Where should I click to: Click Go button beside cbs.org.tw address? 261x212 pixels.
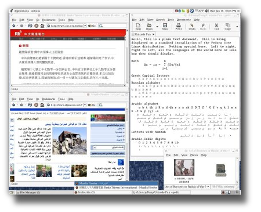tap(92, 26)
